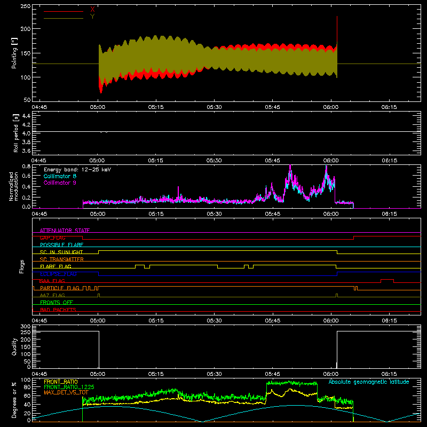Select the 'Pointing' vertical axis title
This screenshot has height=427, width=427.
tap(14, 53)
